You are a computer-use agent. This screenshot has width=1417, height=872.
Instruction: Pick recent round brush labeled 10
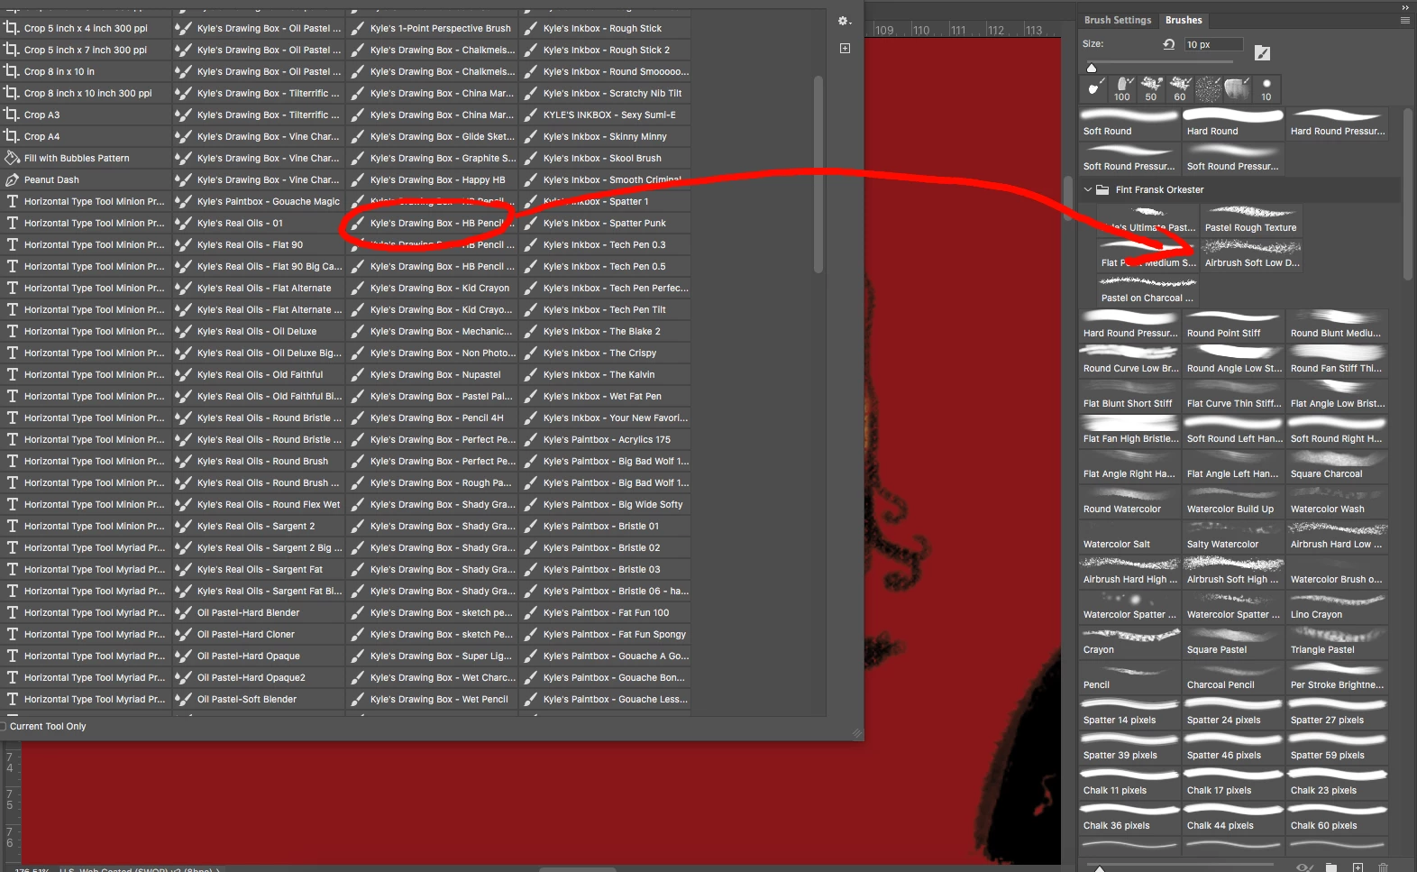pos(1266,88)
